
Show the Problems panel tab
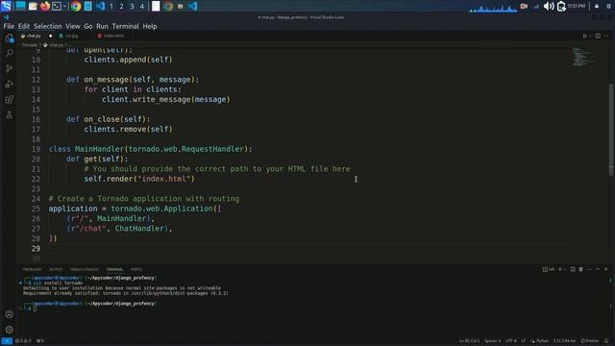point(32,269)
